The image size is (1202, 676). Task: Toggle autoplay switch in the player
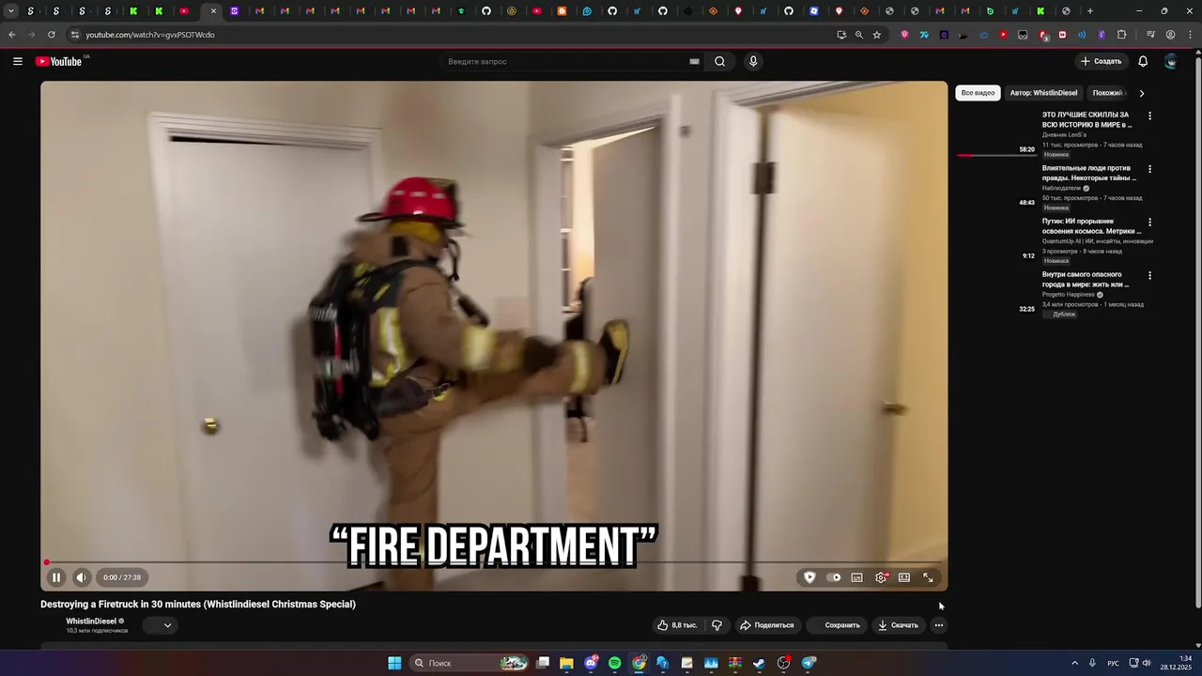[834, 577]
